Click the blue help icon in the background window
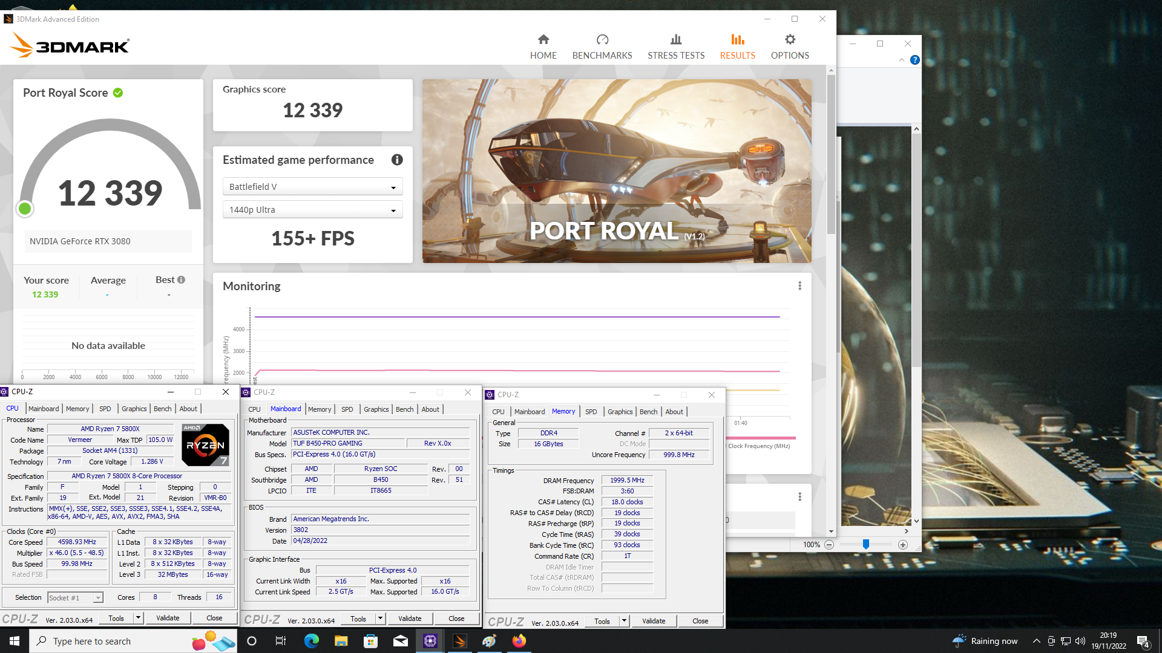1162x653 pixels. 914,60
